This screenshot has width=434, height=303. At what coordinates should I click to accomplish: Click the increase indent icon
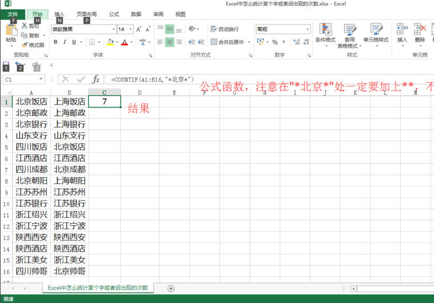click(x=201, y=42)
